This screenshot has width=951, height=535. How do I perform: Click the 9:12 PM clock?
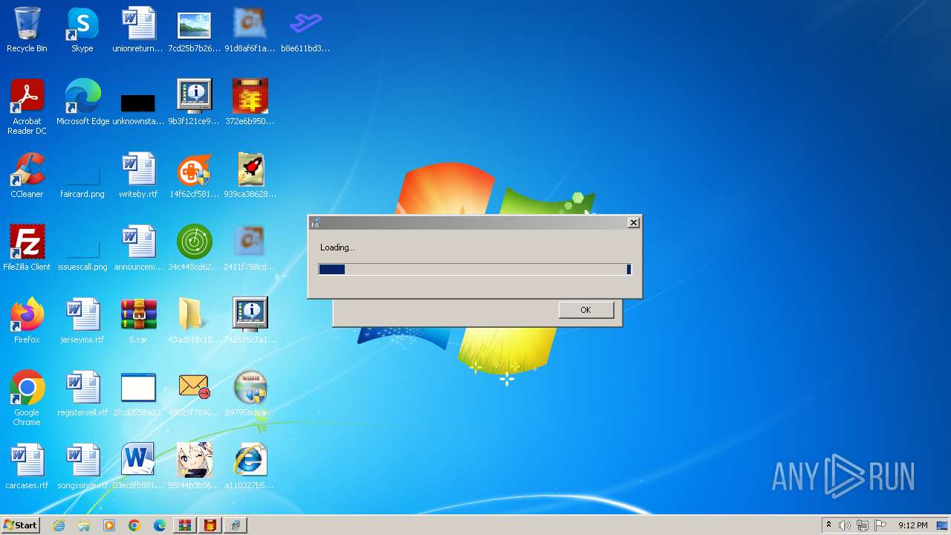pos(912,525)
